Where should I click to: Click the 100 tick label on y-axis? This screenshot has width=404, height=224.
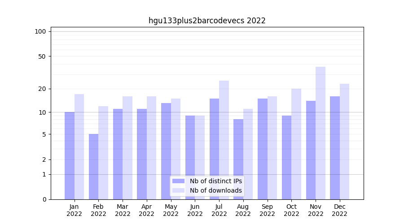[x=40, y=31]
